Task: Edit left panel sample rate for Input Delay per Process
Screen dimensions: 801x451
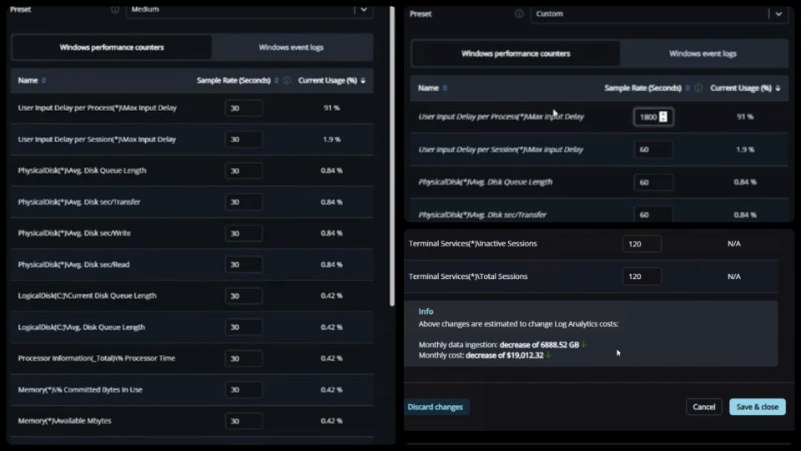Action: [x=244, y=108]
